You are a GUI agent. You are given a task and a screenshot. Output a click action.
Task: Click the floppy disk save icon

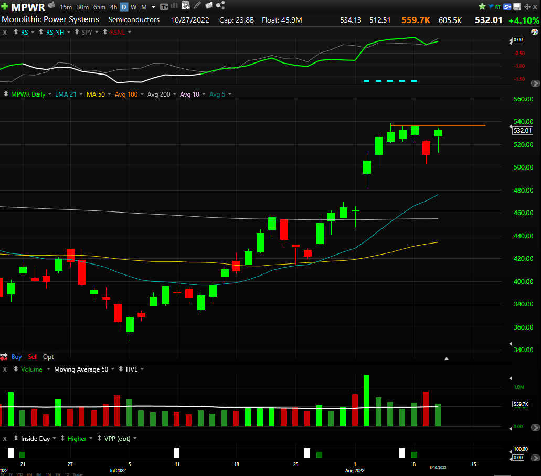tap(517, 6)
